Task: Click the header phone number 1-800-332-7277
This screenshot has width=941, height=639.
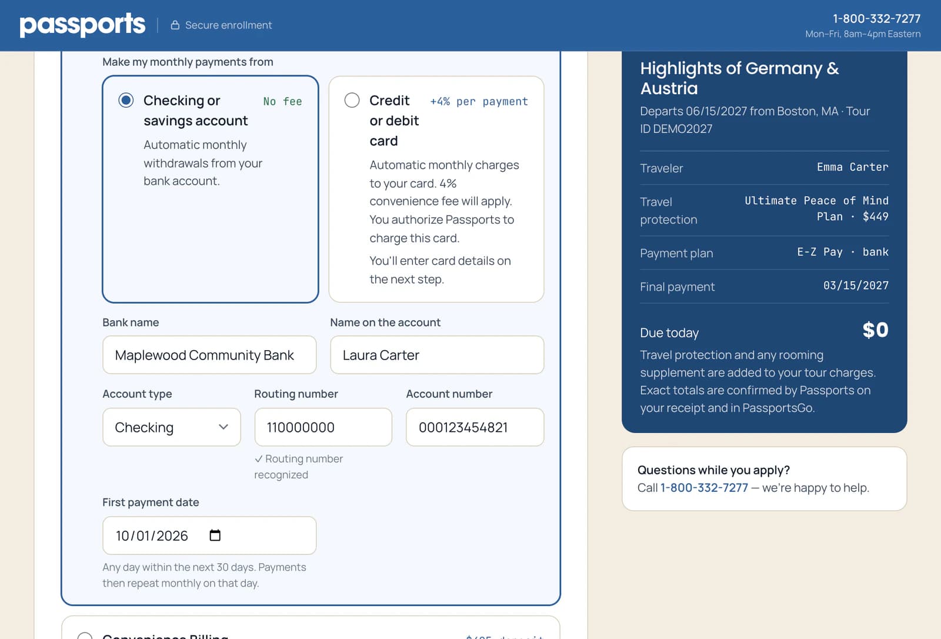Action: (x=876, y=19)
